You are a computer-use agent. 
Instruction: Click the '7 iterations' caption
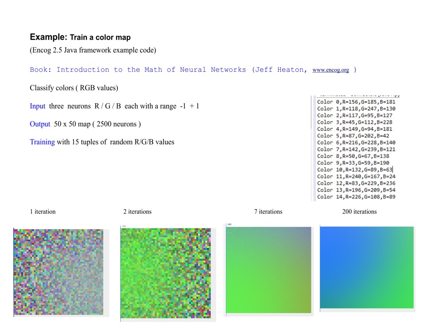[x=268, y=212]
